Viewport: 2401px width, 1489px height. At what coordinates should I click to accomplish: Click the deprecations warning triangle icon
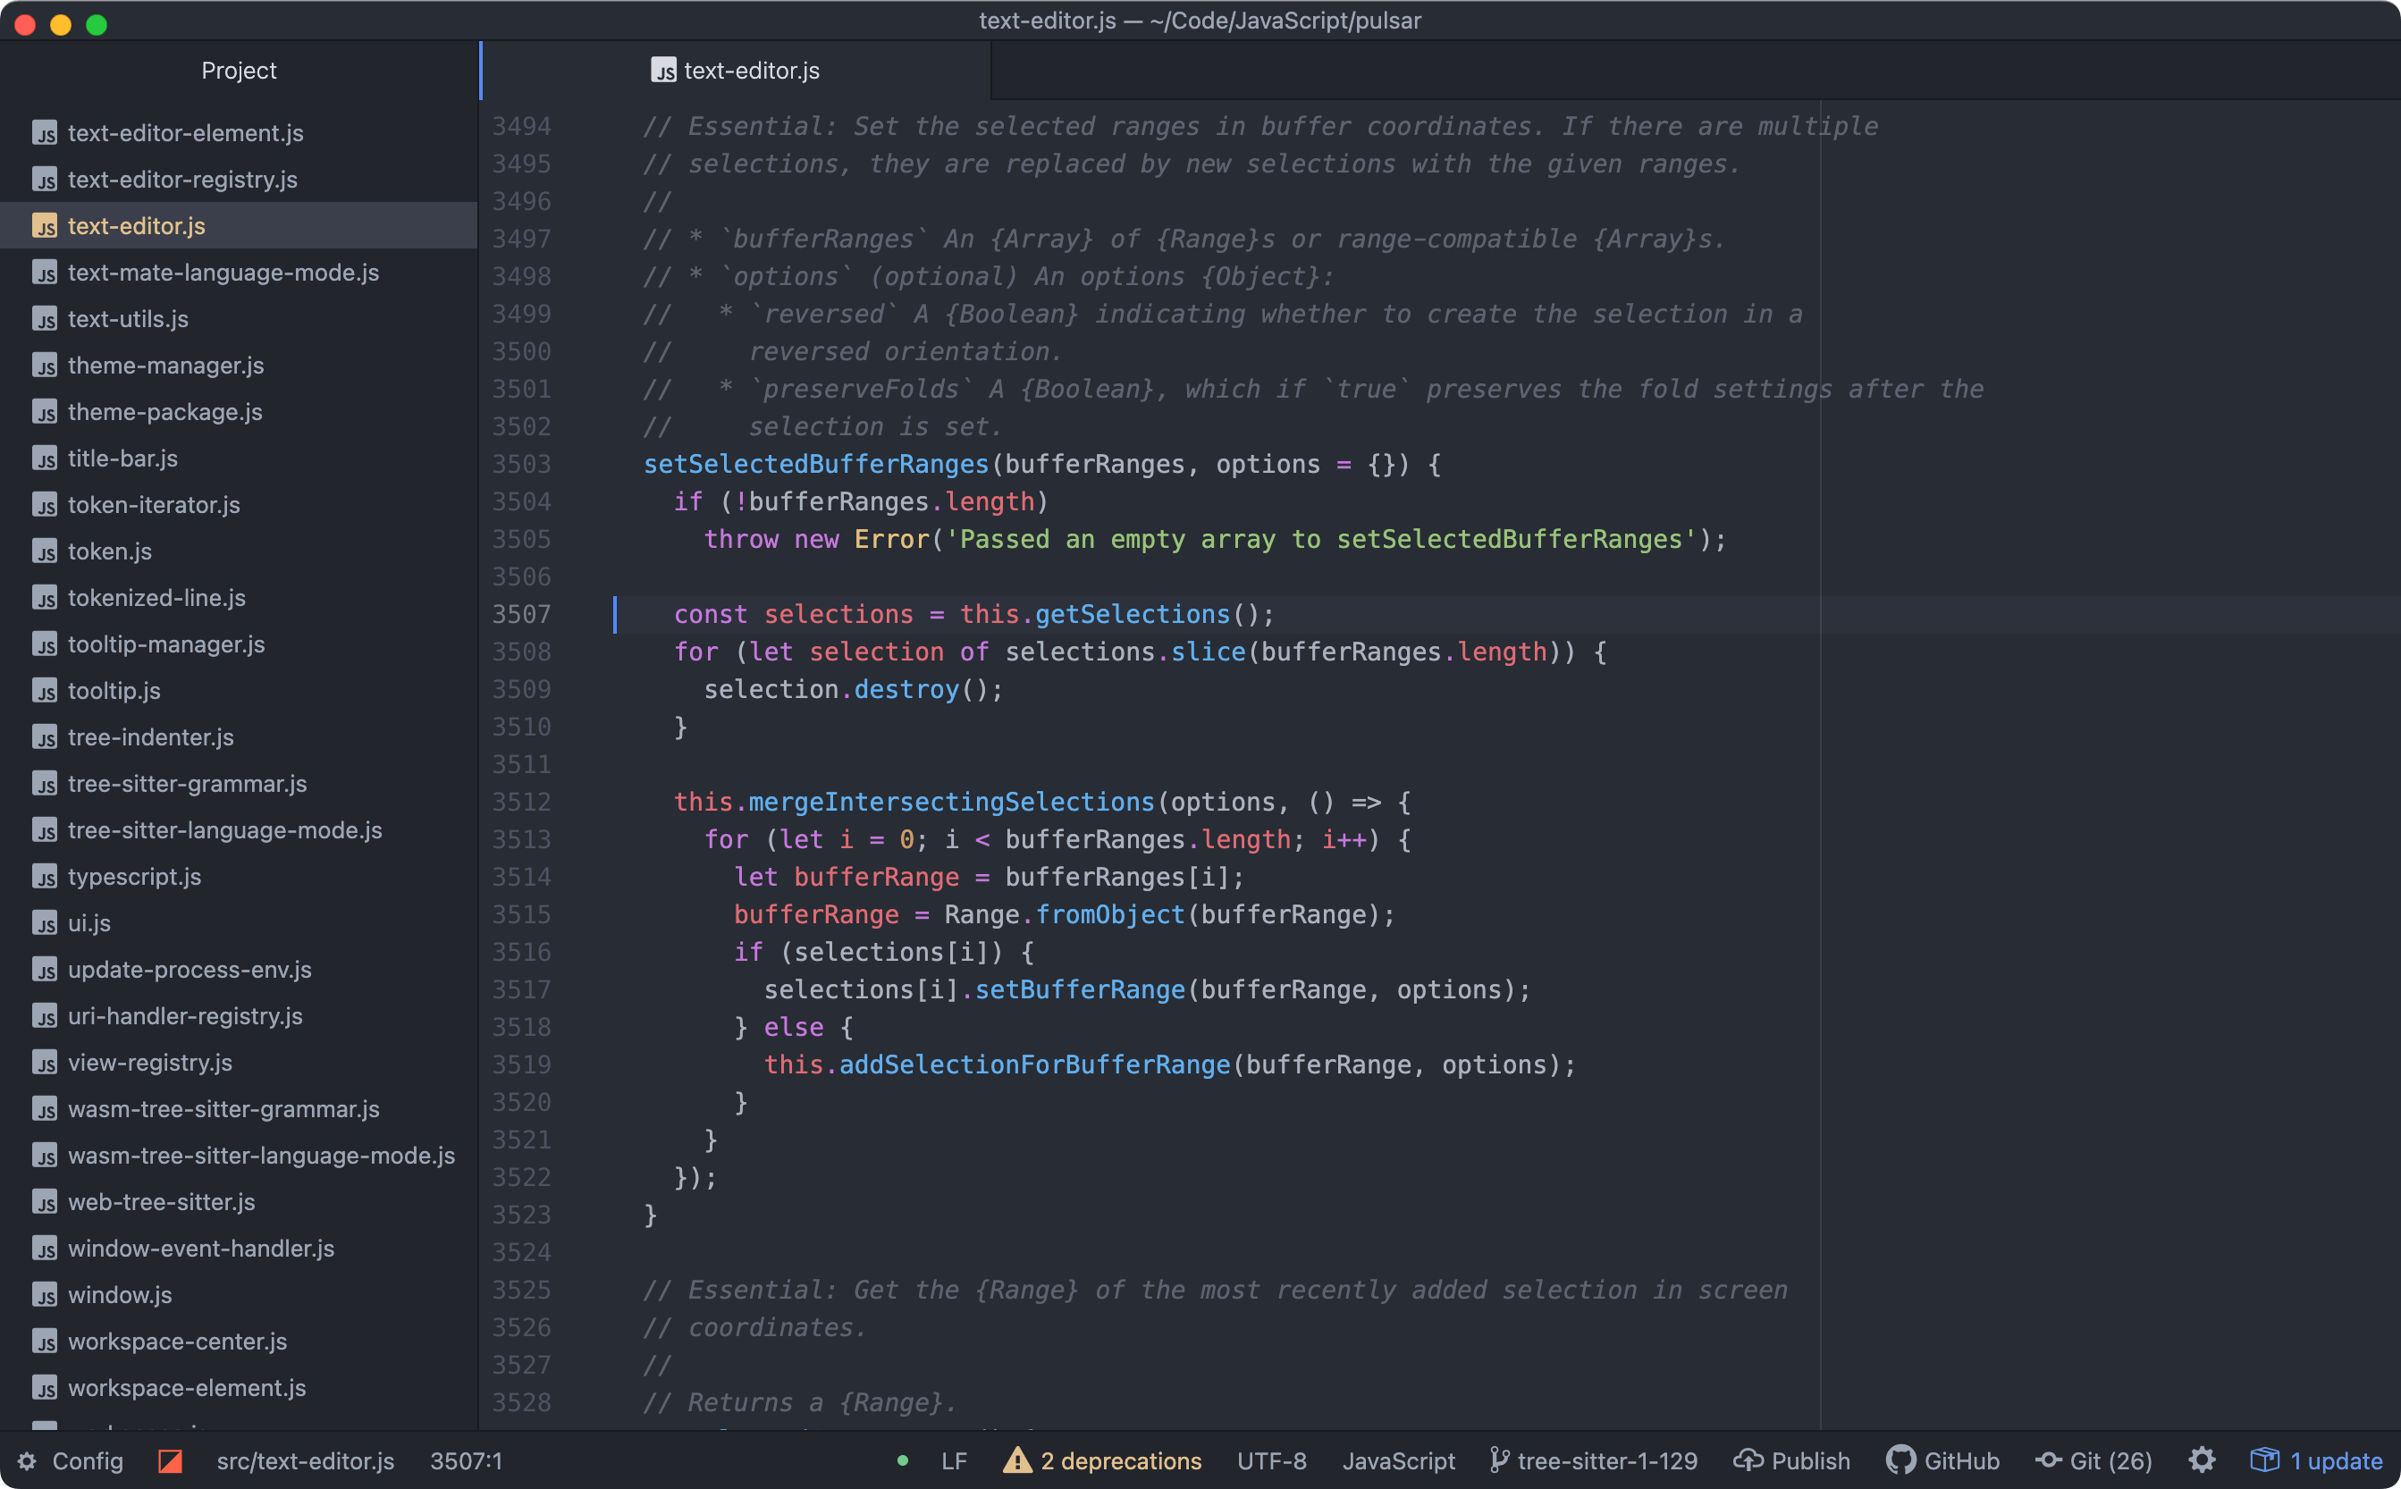click(x=1016, y=1460)
